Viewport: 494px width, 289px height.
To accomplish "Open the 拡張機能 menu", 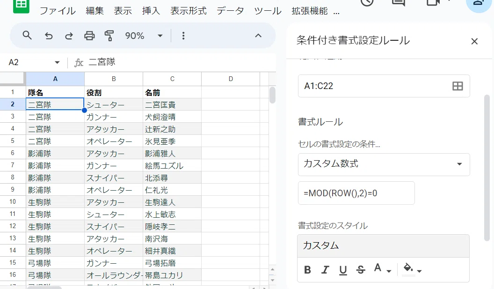I will [309, 11].
